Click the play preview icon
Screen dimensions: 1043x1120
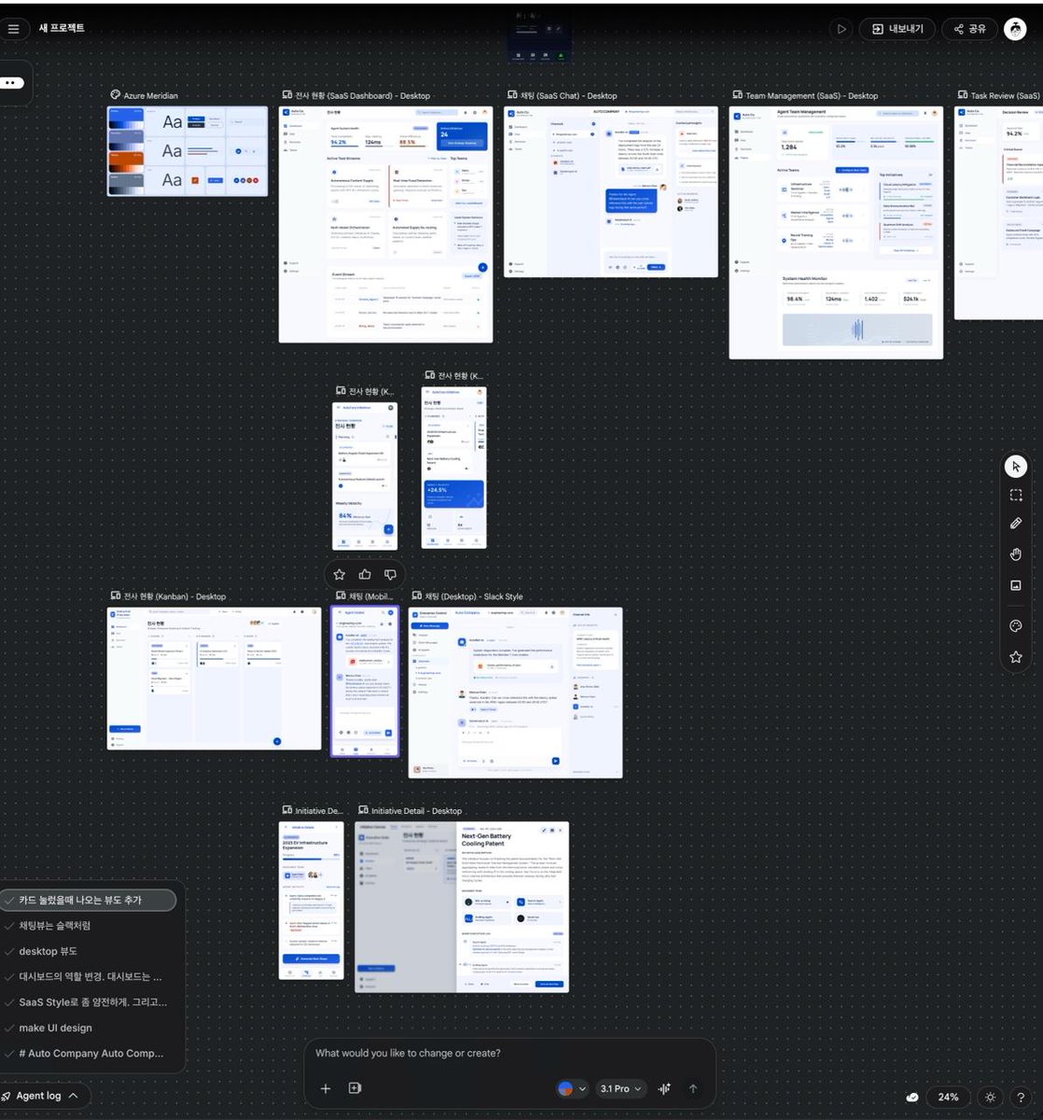click(841, 29)
